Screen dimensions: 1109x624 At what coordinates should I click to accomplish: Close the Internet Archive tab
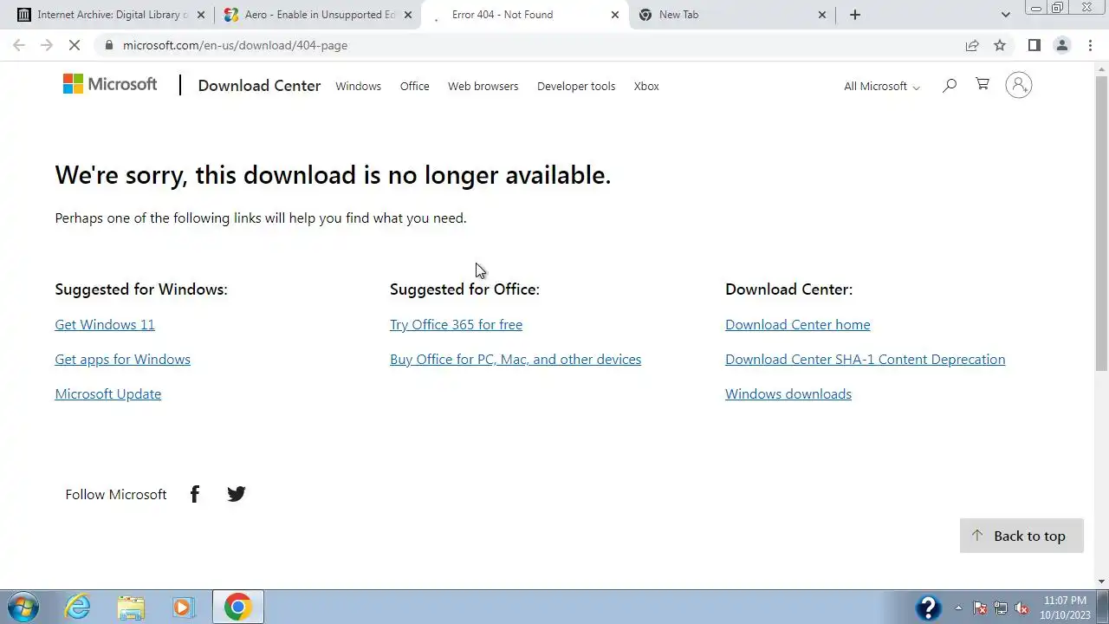[x=201, y=15]
